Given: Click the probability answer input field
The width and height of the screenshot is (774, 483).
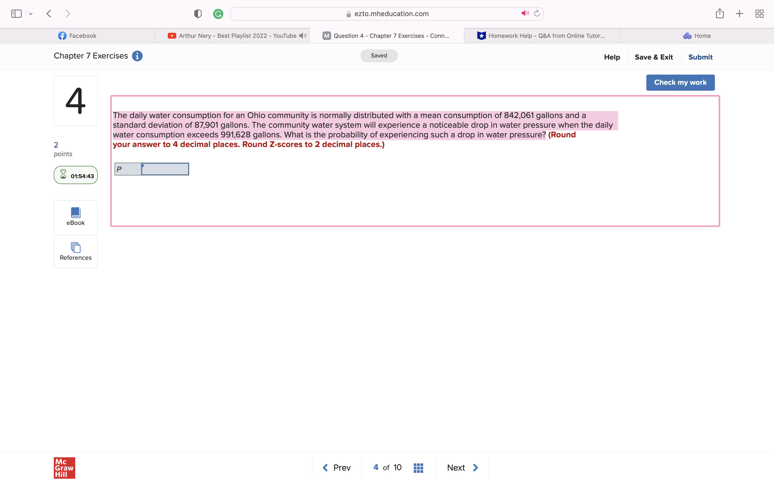Looking at the screenshot, I should click(x=165, y=169).
